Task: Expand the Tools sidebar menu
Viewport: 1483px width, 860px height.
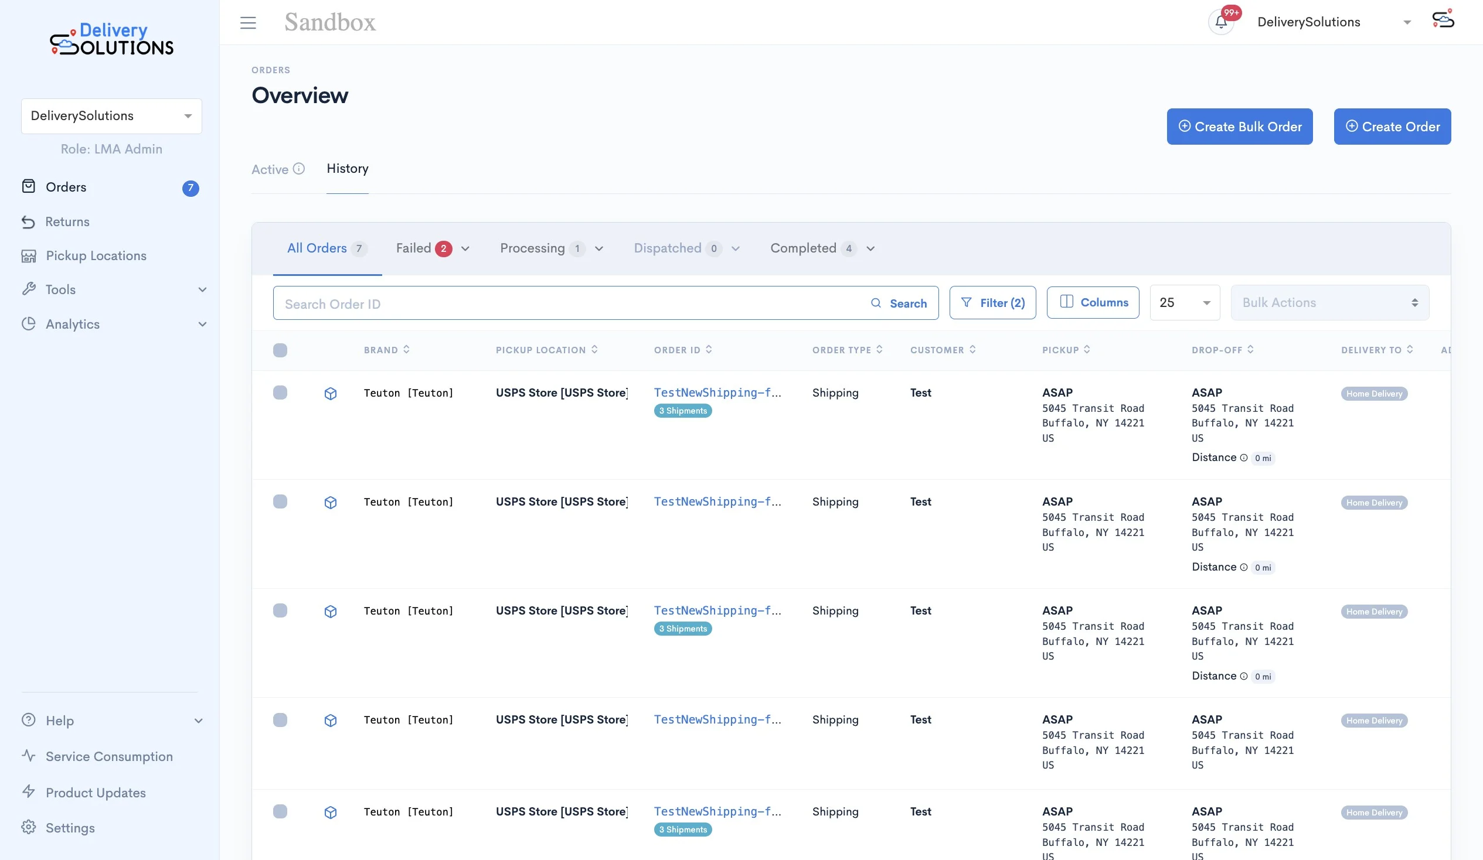Action: [x=202, y=289]
